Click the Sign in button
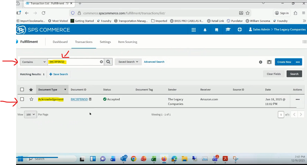 tap(282, 13)
